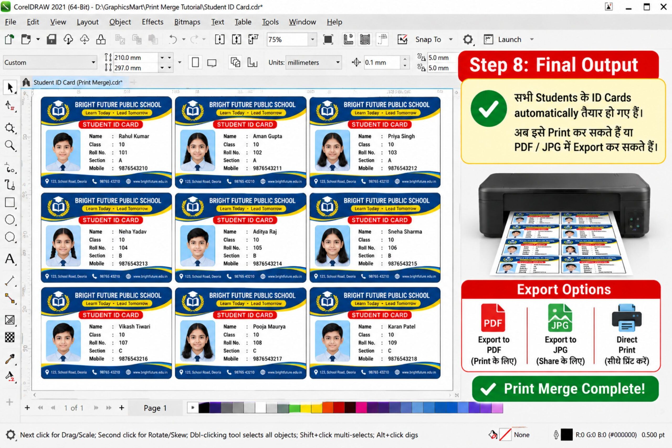Image resolution: width=672 pixels, height=448 pixels.
Task: Open the File menu
Action: coord(10,22)
